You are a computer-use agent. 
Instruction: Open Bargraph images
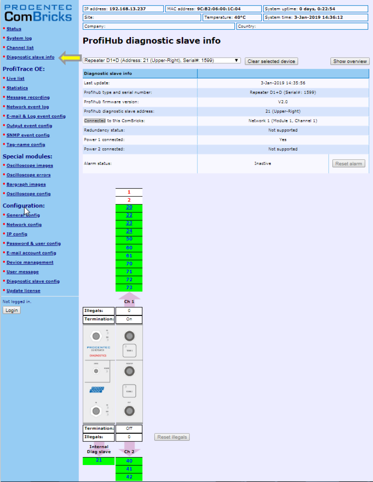pos(26,185)
